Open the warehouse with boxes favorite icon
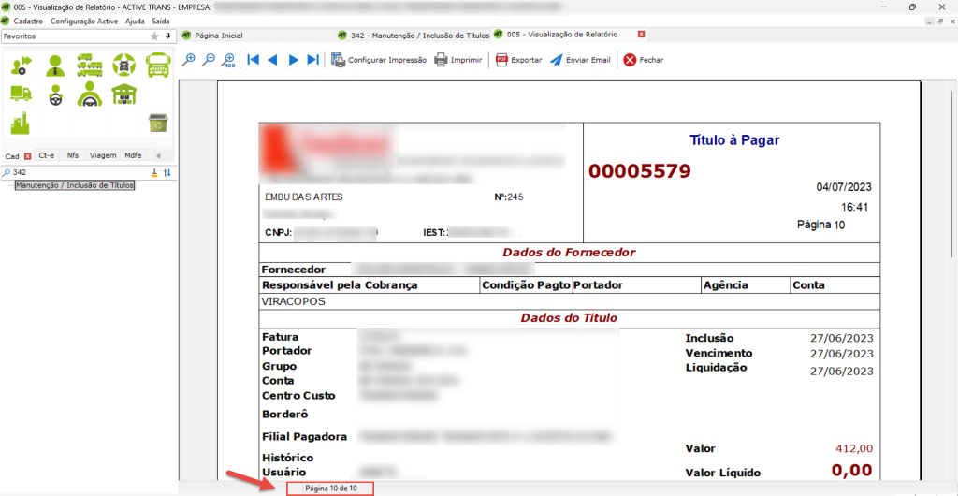Screen dimensions: 958x496 tap(124, 95)
